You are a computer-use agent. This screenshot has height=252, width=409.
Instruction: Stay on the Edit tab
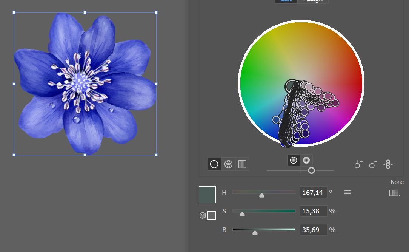tap(286, 1)
